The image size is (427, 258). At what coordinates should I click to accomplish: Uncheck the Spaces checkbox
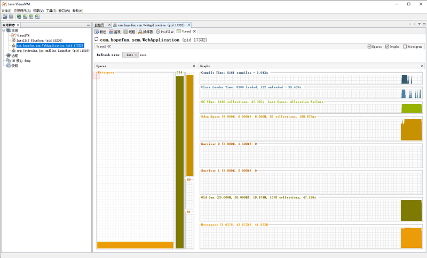[x=369, y=47]
